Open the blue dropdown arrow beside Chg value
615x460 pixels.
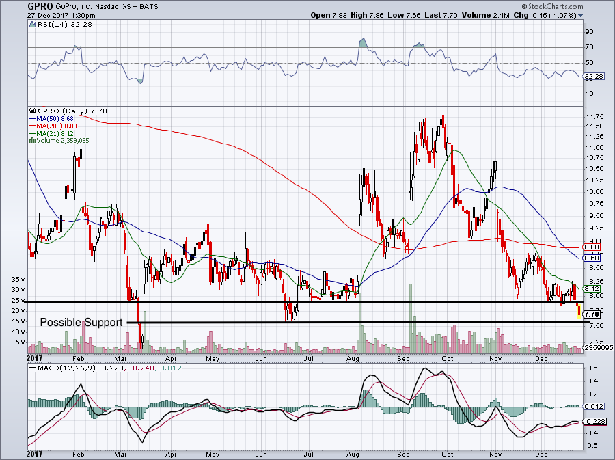point(580,16)
